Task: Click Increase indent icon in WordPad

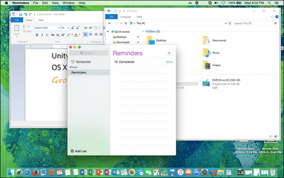Action: point(91,28)
